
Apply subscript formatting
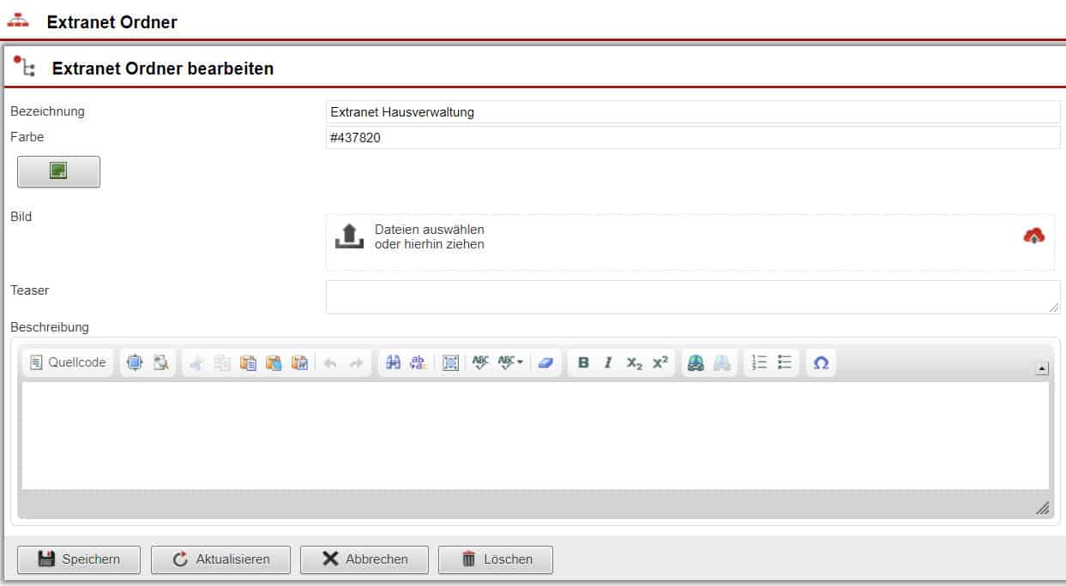point(634,362)
